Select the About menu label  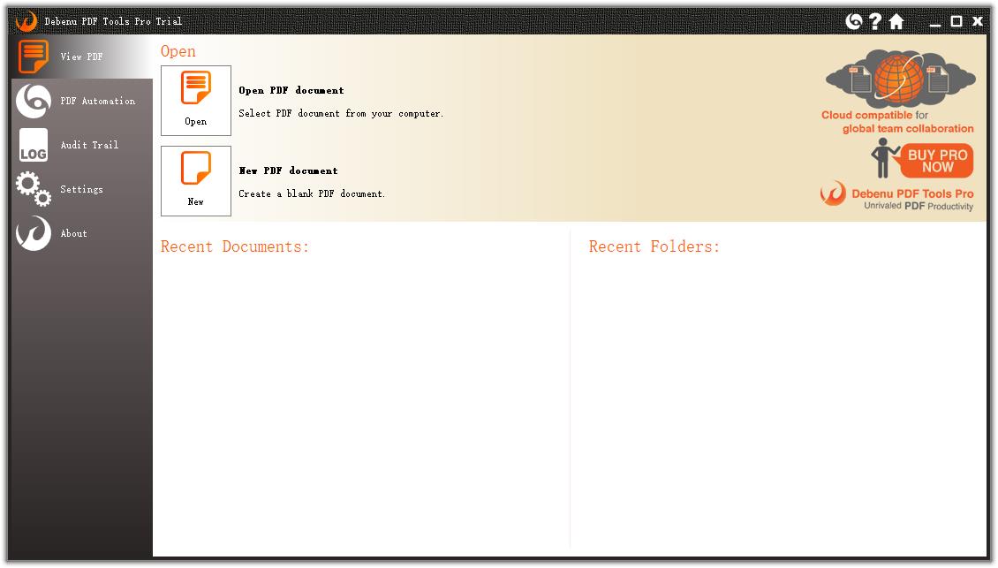[x=74, y=234]
